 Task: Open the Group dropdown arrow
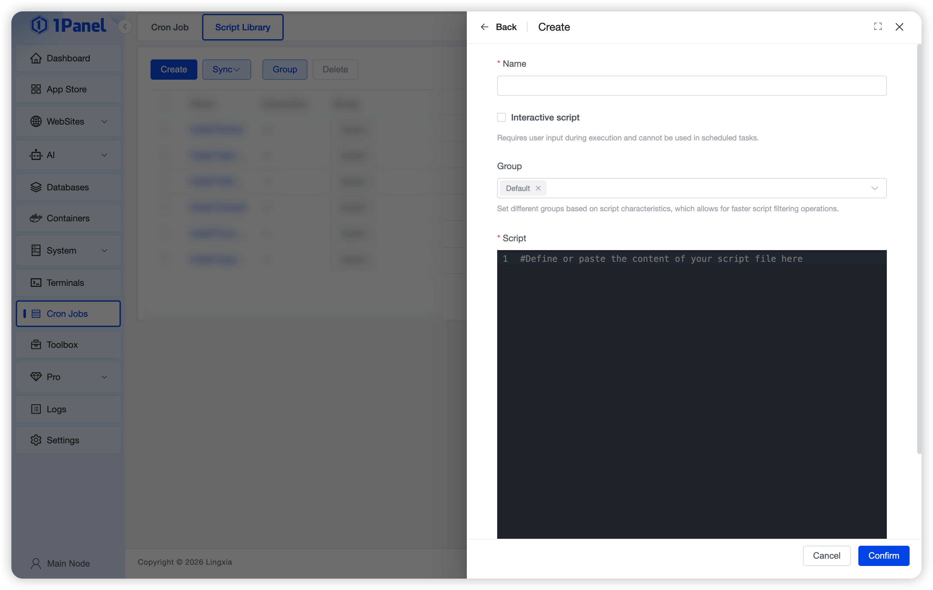pyautogui.click(x=874, y=188)
